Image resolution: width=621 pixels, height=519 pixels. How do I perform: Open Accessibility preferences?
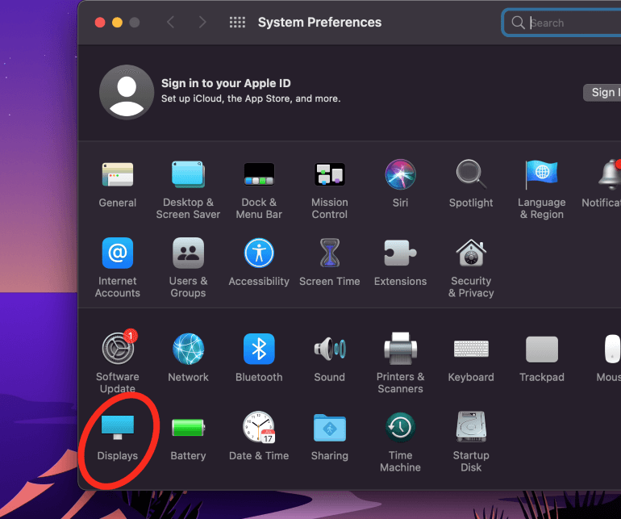[x=259, y=253]
